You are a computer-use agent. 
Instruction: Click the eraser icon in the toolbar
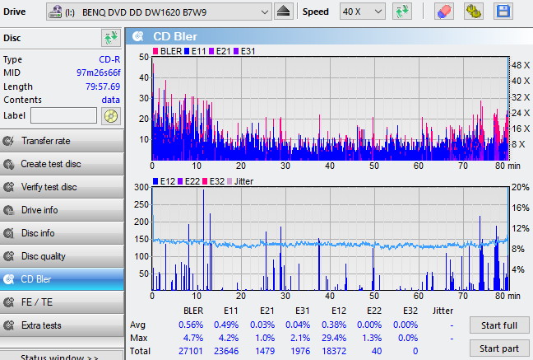444,12
